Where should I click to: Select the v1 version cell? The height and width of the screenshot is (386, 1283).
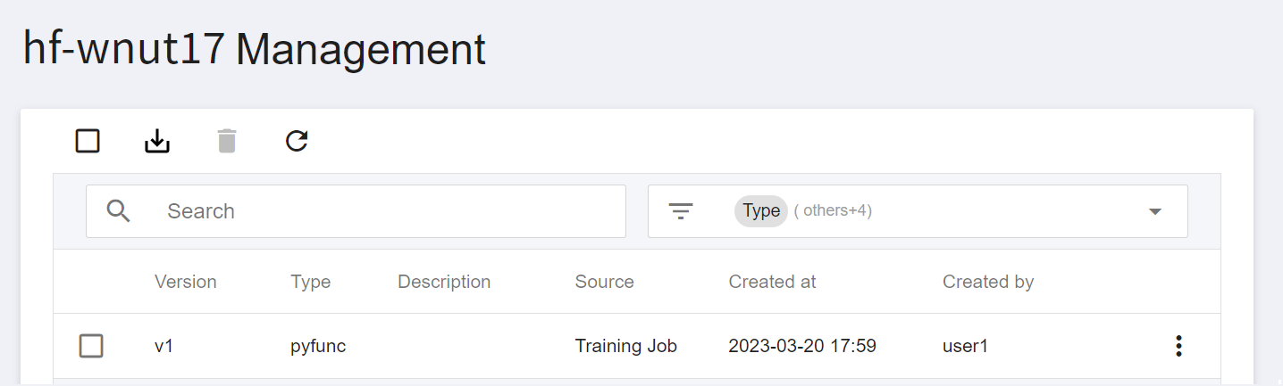164,346
